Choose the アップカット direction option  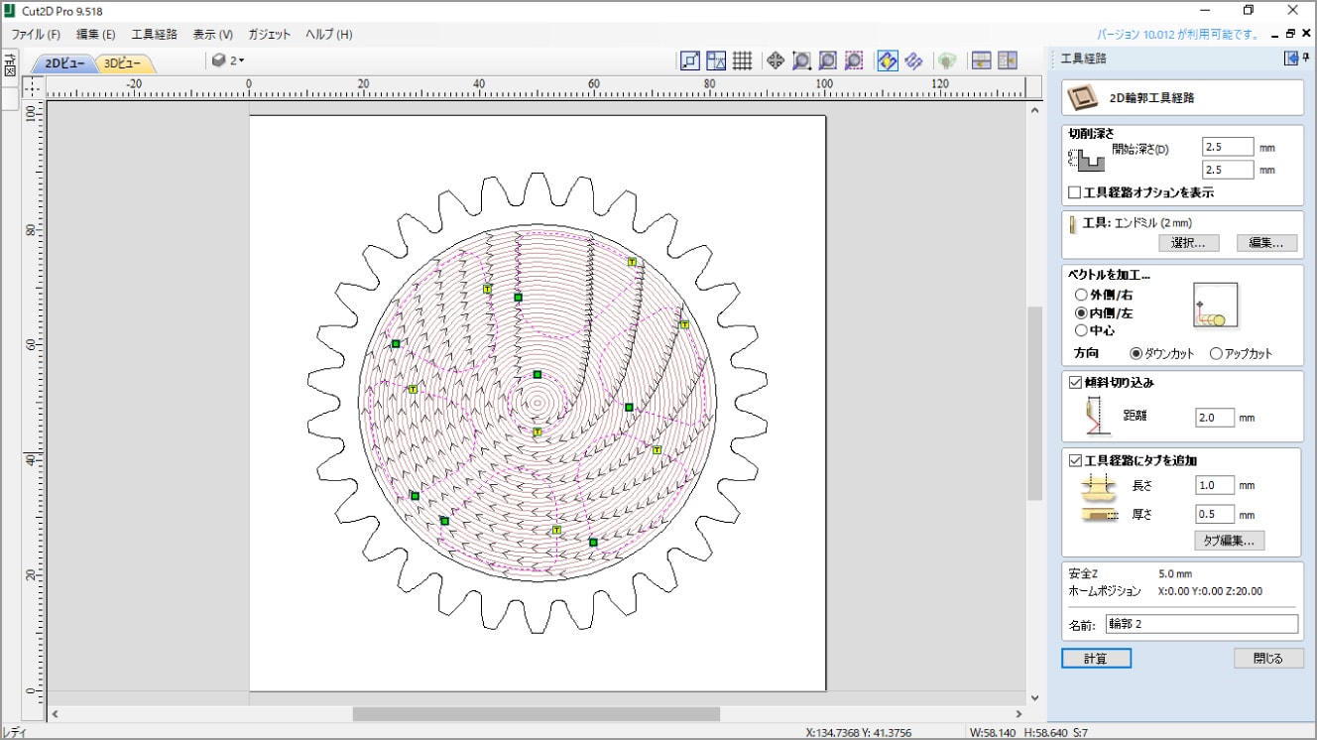pos(1216,353)
